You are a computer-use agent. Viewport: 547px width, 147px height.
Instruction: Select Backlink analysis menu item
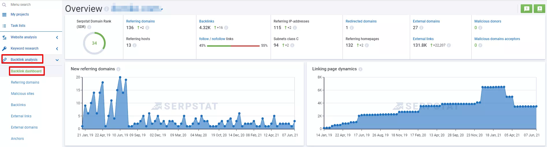[x=24, y=60]
